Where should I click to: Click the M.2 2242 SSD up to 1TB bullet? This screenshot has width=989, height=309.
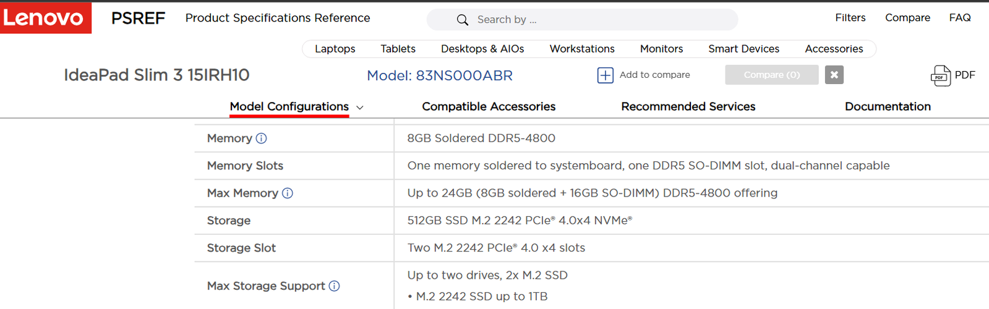477,297
